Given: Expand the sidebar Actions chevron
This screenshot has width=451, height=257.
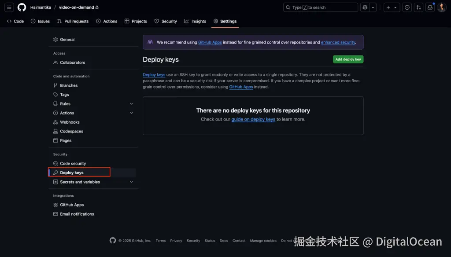Looking at the screenshot, I should (131, 113).
